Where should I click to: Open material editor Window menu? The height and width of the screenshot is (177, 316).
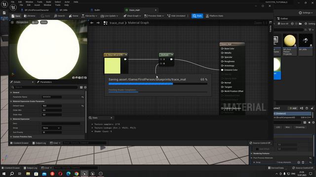coord(47,5)
